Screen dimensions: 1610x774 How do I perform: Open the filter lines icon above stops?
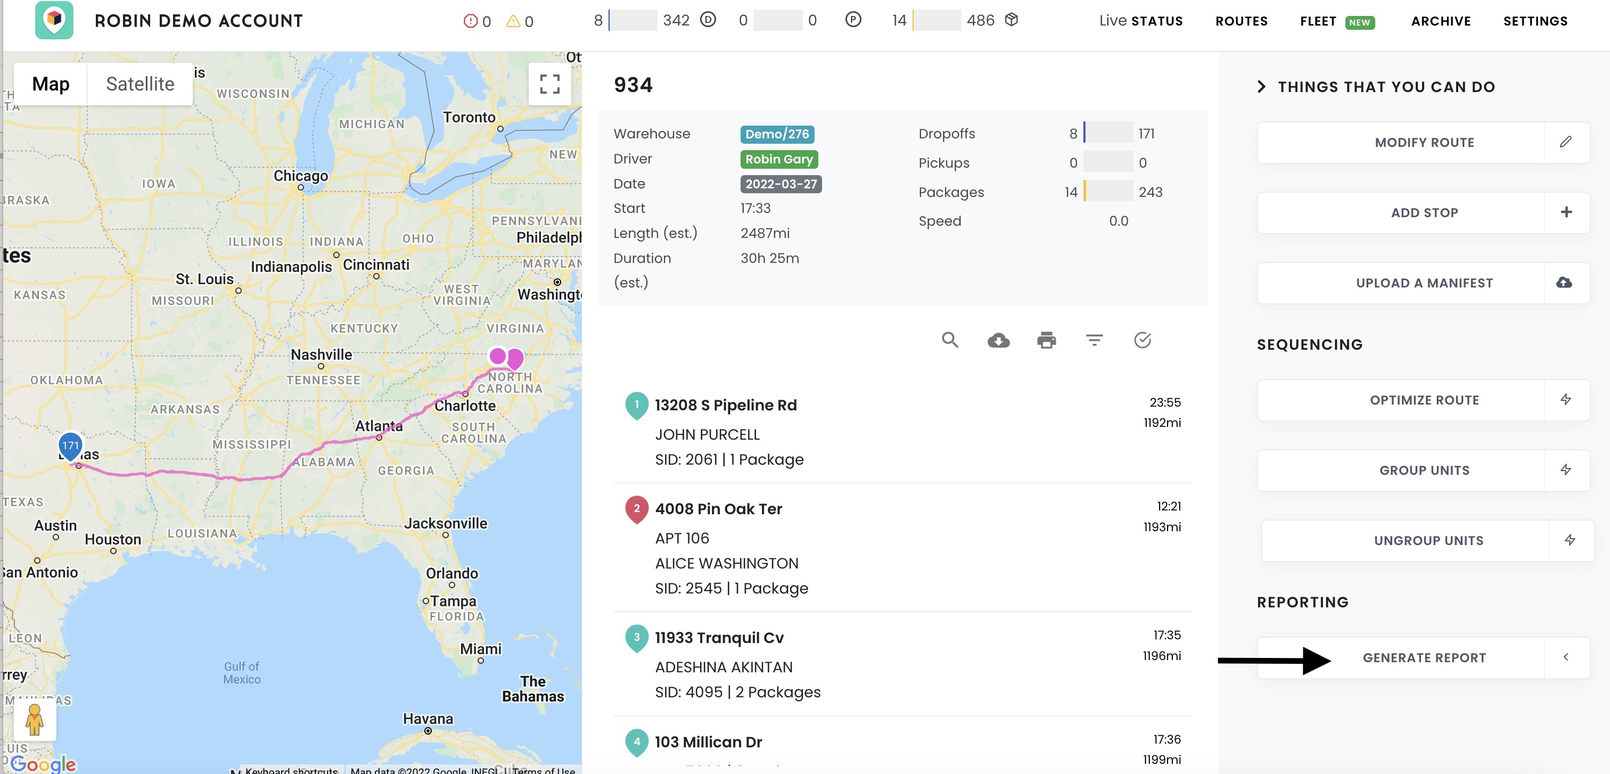pos(1094,340)
